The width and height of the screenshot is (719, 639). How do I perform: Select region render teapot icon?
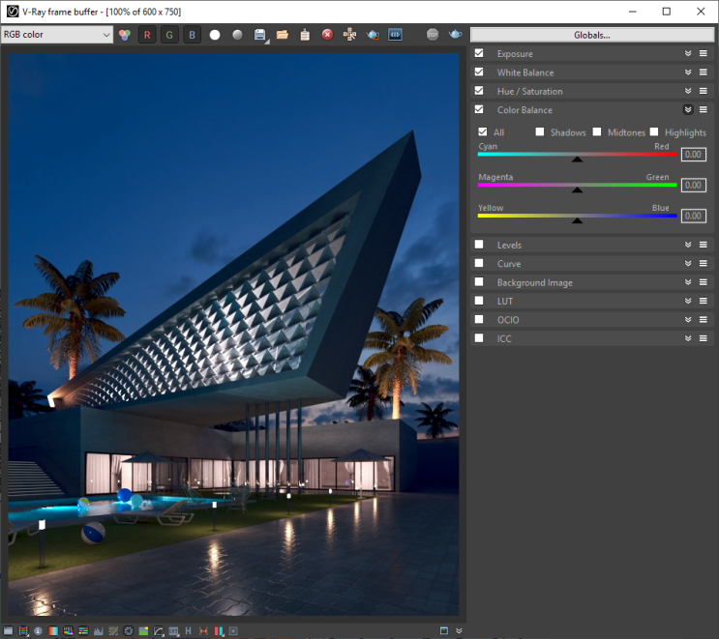pos(373,35)
